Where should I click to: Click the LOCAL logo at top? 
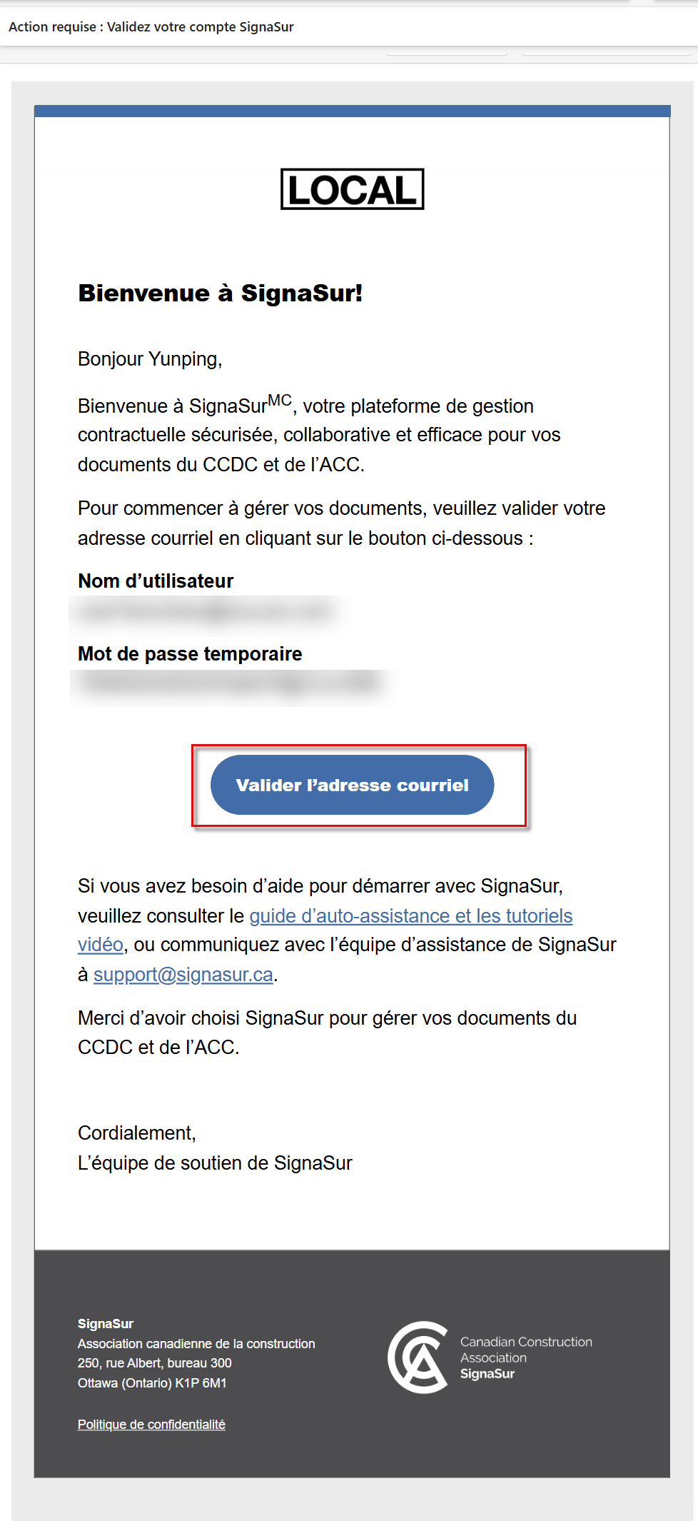tap(353, 190)
